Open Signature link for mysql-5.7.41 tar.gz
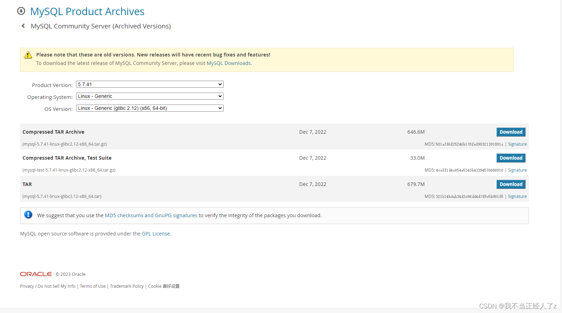This screenshot has height=313, width=562. [517, 144]
